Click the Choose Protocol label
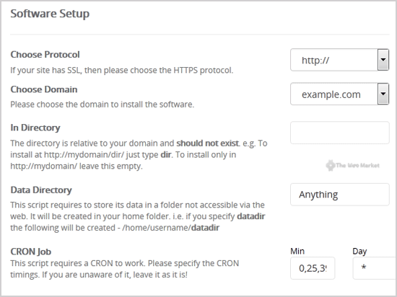397x297 pixels. coord(45,55)
